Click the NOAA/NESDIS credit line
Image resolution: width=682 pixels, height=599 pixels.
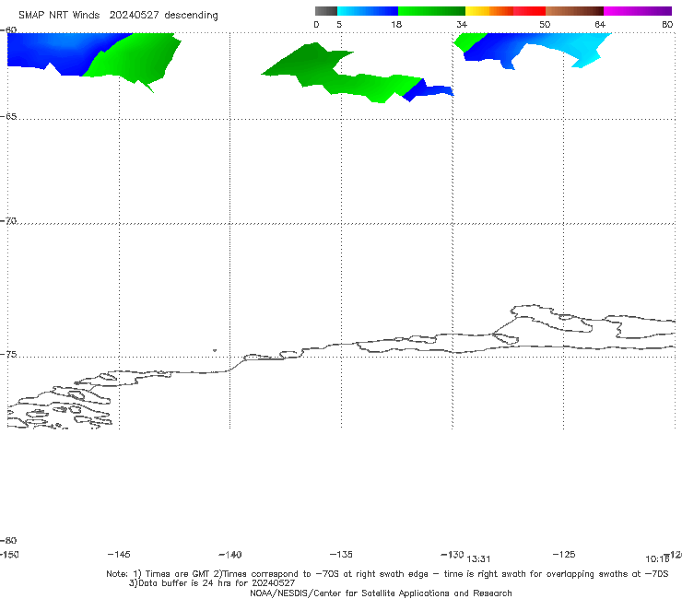click(x=381, y=593)
